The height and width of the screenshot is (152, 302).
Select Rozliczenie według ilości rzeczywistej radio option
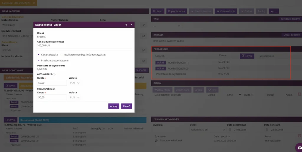pos(62,55)
